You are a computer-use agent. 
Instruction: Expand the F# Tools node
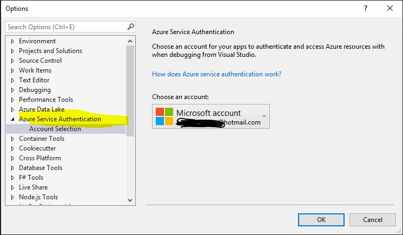[x=12, y=178]
